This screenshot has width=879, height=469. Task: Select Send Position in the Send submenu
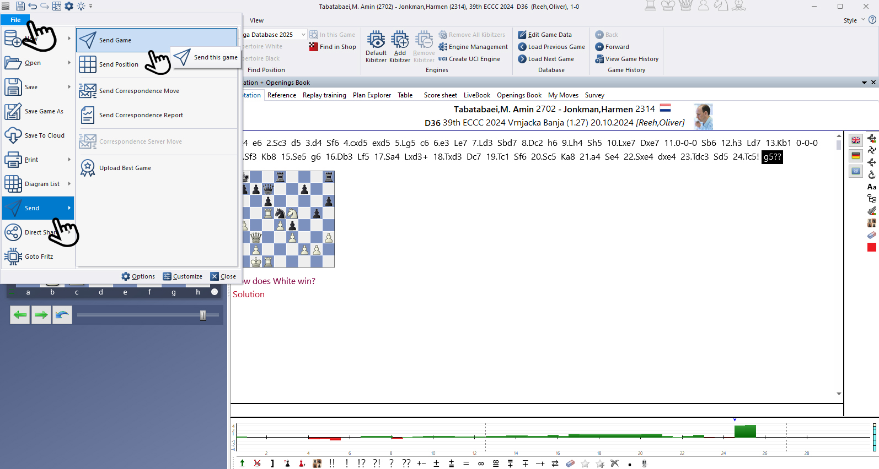coord(119,64)
